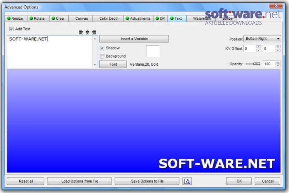Viewport: 289px width, 193px height.
Task: Open the Font chooser button
Action: 113,64
